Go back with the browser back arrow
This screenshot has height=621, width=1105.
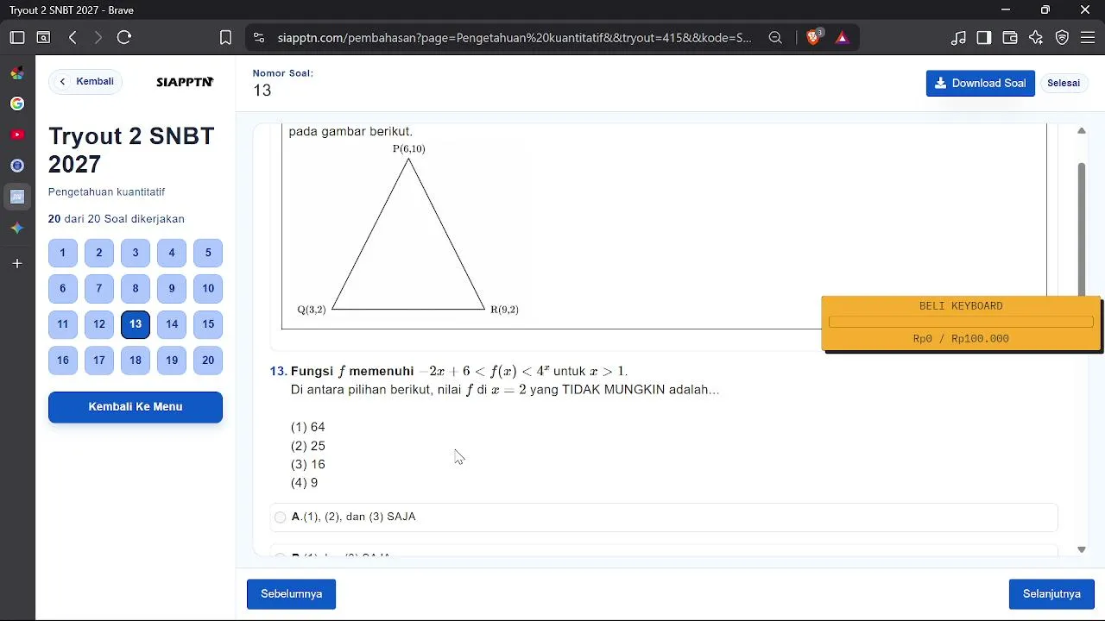pos(73,38)
